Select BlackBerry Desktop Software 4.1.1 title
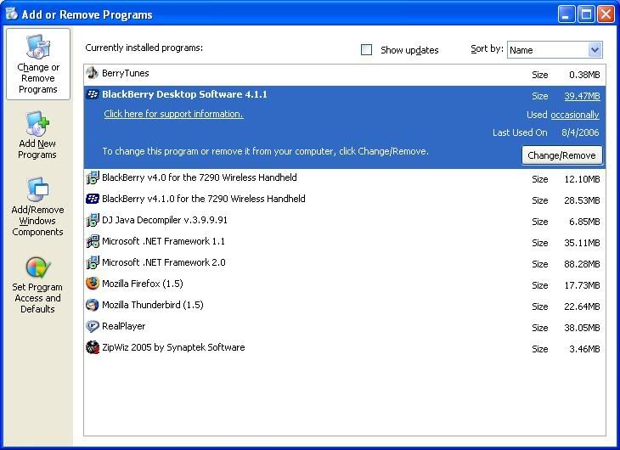 pos(184,94)
